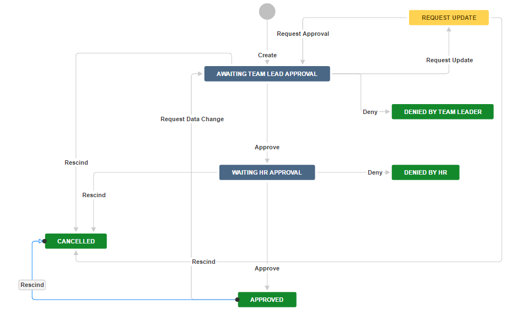The image size is (511, 320).
Task: Click the Approve label directly above APPROVED status
Action: [x=267, y=268]
